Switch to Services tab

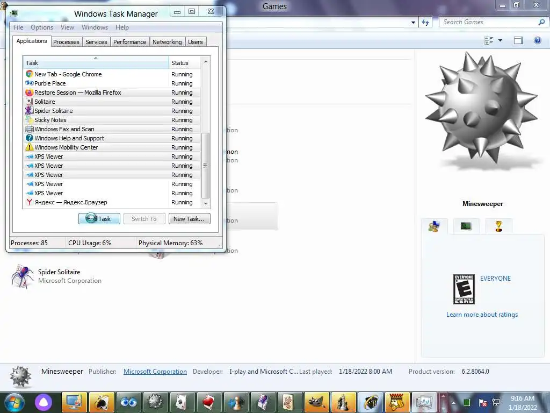(x=97, y=42)
